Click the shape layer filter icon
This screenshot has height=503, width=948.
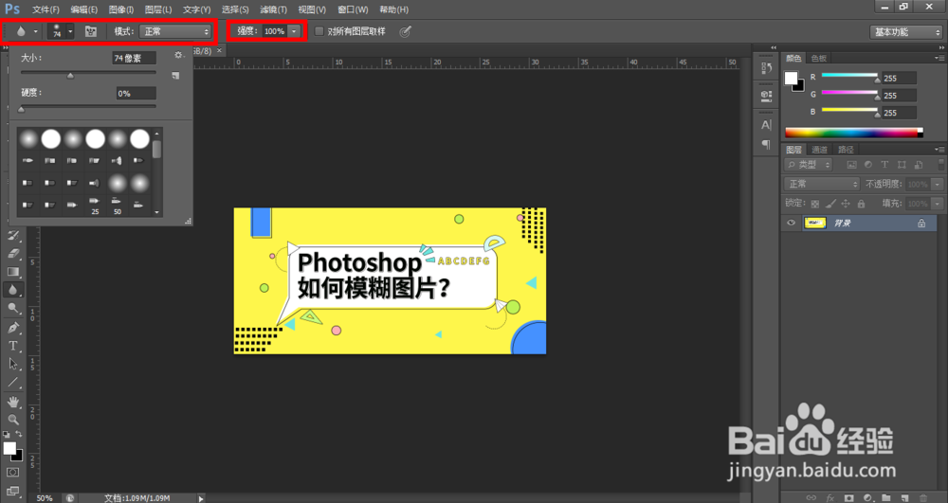(x=902, y=165)
